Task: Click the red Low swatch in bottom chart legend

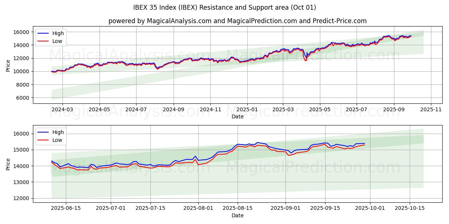Action: pos(43,140)
